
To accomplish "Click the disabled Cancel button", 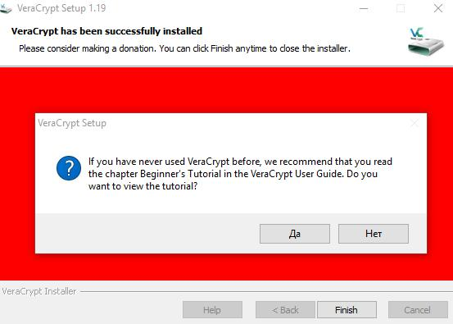I will pyautogui.click(x=418, y=310).
